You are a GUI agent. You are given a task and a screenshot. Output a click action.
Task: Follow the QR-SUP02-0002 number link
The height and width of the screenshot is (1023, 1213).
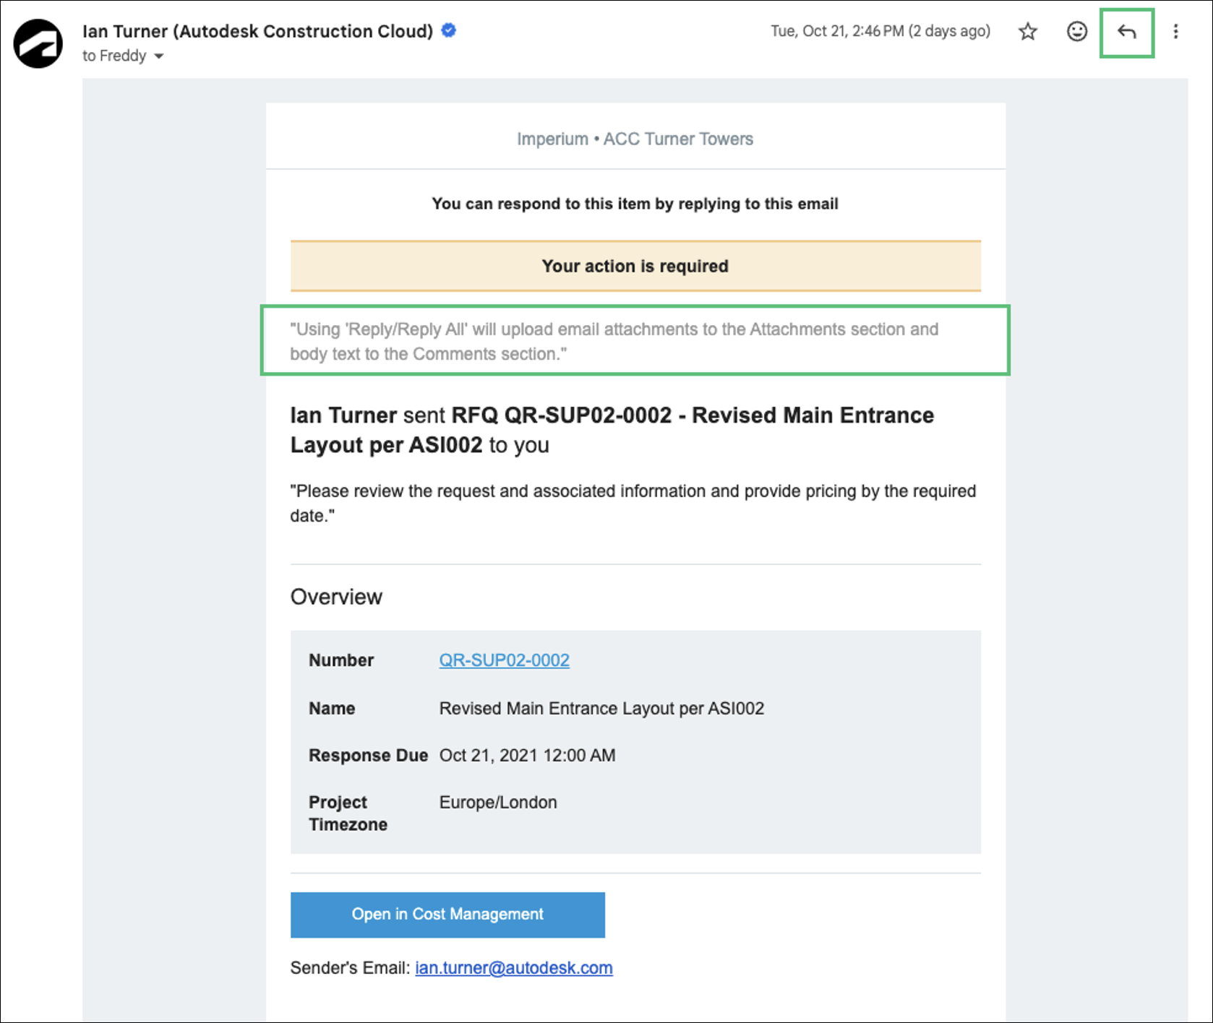pyautogui.click(x=504, y=660)
